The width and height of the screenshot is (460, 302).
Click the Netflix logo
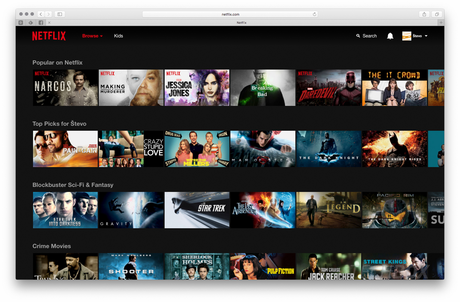click(49, 36)
